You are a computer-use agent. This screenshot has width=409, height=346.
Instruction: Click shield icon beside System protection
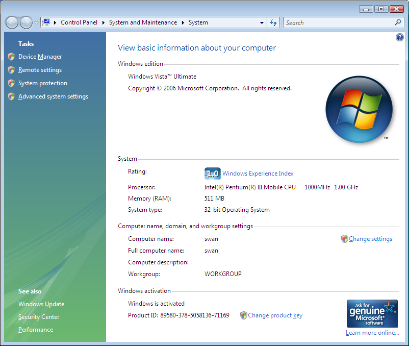click(11, 83)
